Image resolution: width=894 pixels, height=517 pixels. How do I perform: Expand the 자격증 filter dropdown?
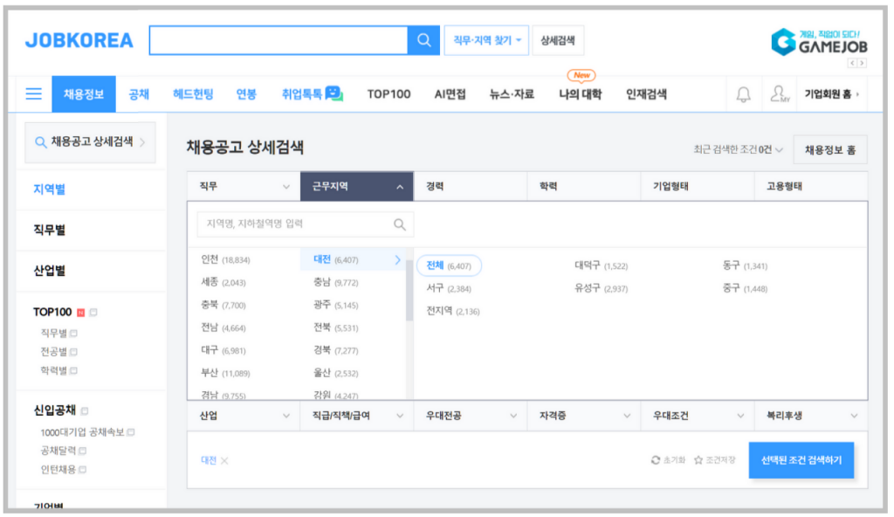click(584, 416)
